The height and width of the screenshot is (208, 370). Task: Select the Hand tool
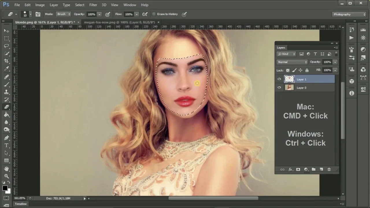6,168
